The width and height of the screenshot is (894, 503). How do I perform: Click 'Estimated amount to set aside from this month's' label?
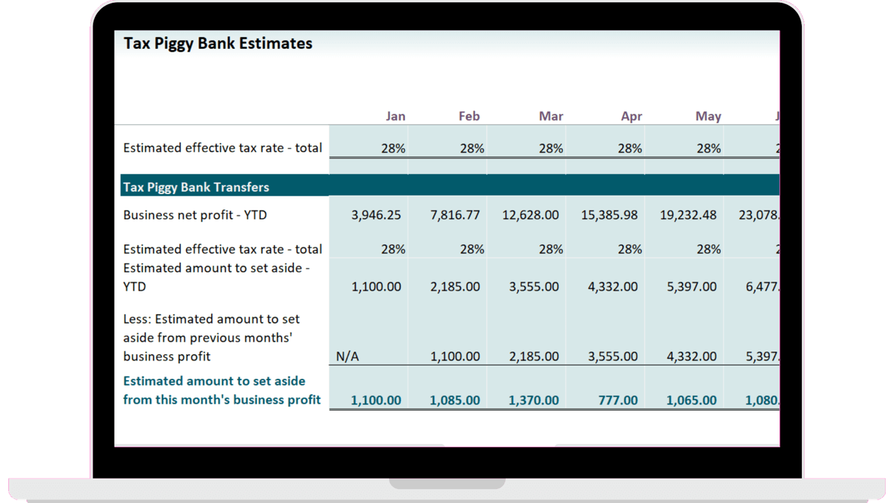pos(222,391)
